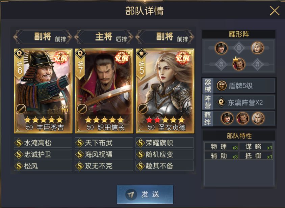Screen dimensions: 285x208
Task: Click 丰臣秀吉 portrait in the 羁绊 row
Action: click(x=227, y=118)
